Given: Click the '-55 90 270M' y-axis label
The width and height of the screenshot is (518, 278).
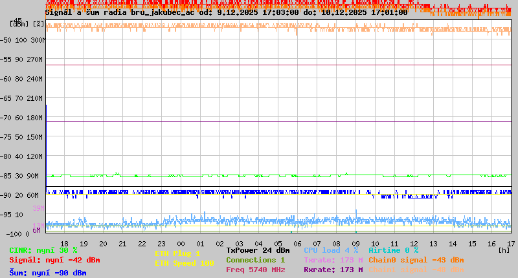Looking at the screenshot, I should (21, 59).
